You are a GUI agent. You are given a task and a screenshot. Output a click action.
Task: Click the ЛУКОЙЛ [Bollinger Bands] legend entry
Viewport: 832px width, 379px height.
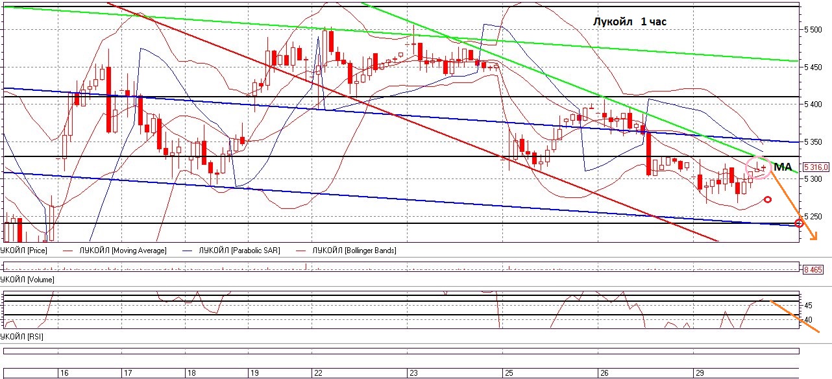[x=354, y=251]
